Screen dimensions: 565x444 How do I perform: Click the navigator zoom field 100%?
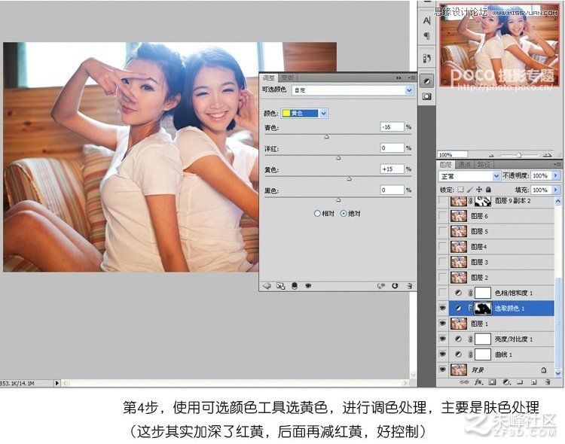click(x=452, y=155)
